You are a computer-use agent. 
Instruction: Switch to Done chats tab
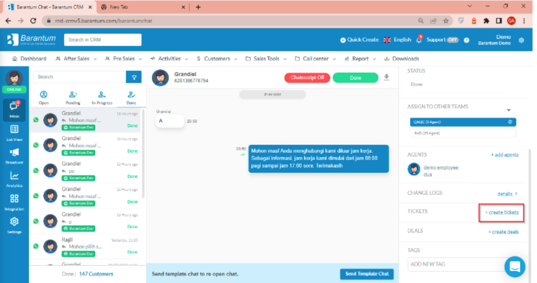[131, 98]
